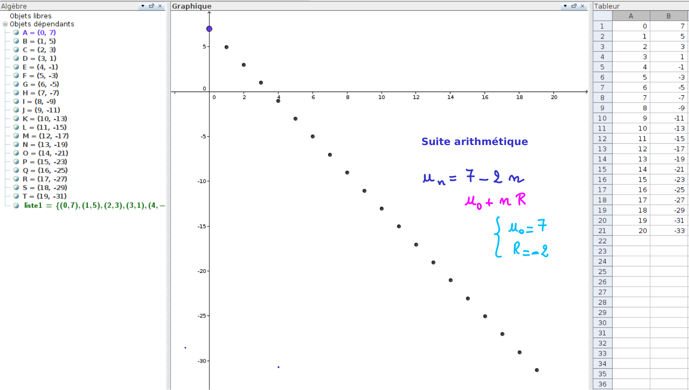Toggle visibility of point T = (19, -31)
This screenshot has height=390, width=689.
pyautogui.click(x=16, y=196)
